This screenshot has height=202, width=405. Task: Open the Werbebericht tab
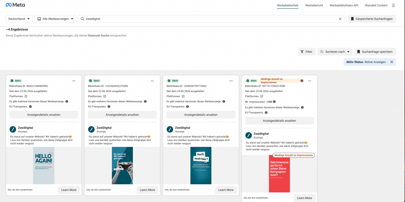tap(314, 6)
